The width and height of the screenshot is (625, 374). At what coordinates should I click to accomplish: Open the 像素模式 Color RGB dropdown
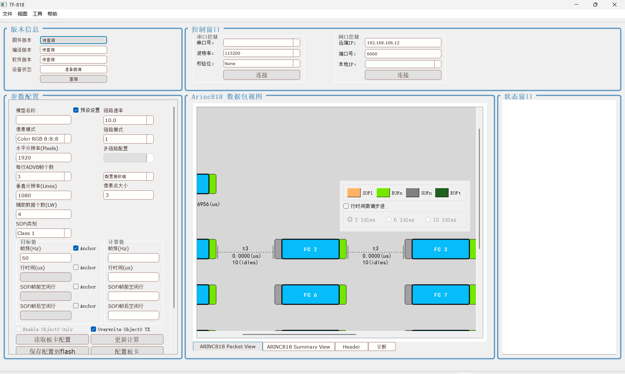tap(67, 139)
